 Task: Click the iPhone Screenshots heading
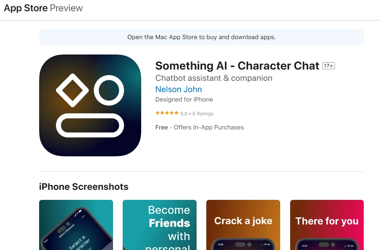click(84, 187)
